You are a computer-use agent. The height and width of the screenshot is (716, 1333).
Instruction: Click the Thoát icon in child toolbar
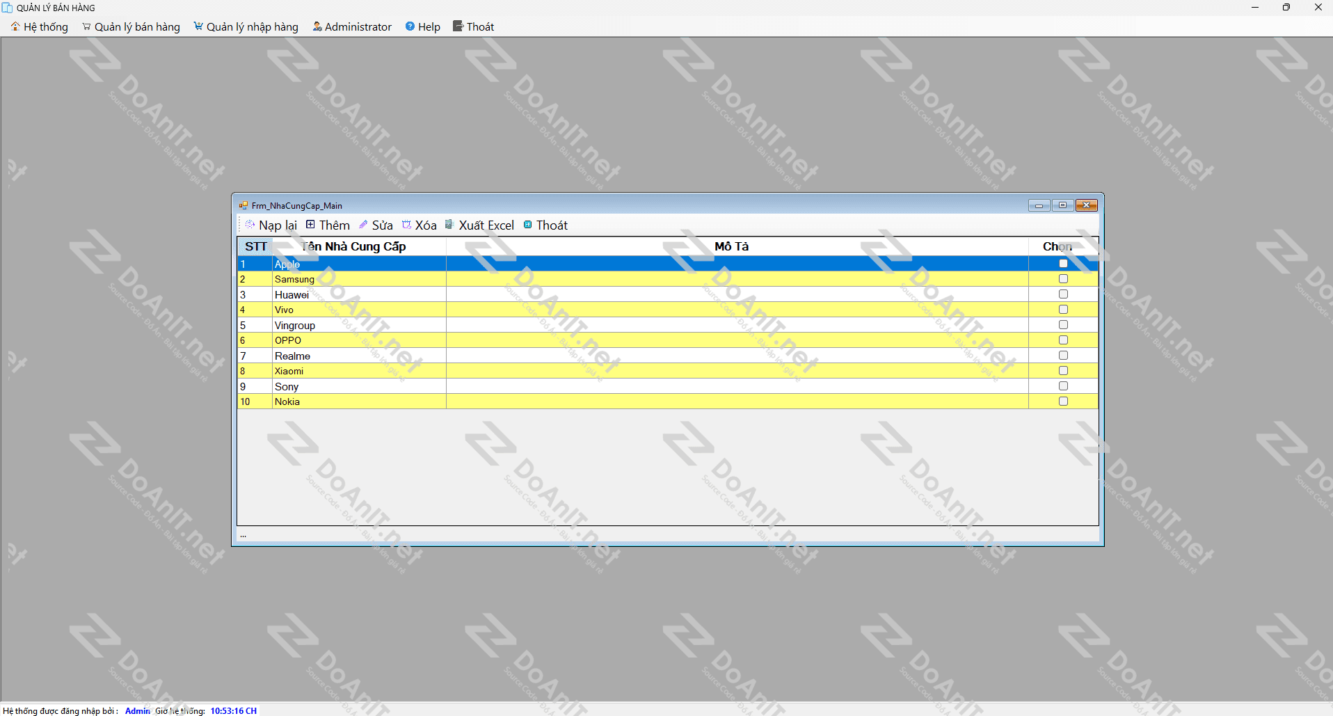click(x=528, y=224)
